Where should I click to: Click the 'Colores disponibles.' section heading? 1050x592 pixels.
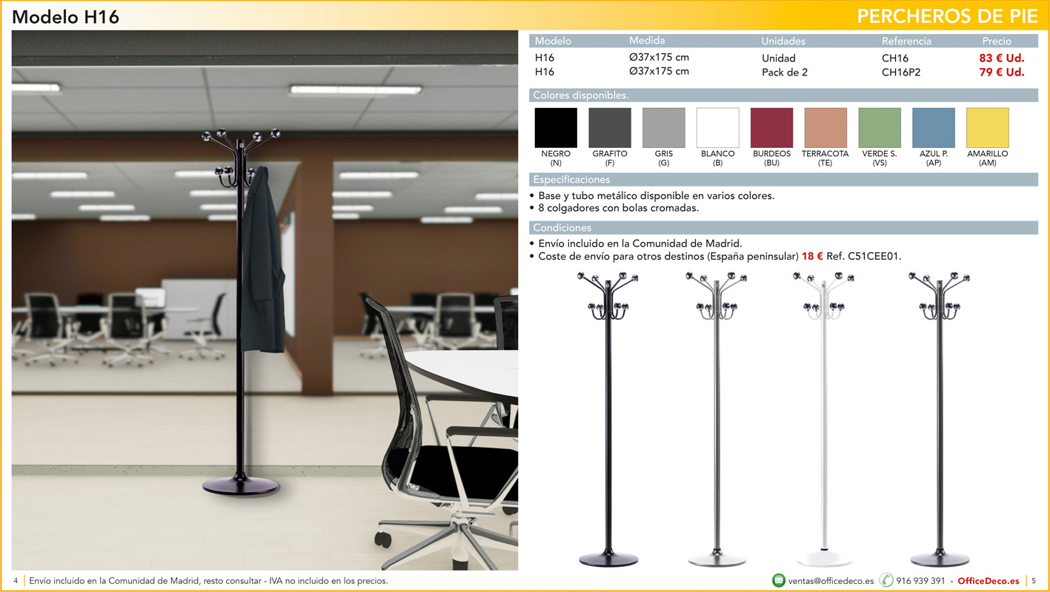[x=581, y=95]
